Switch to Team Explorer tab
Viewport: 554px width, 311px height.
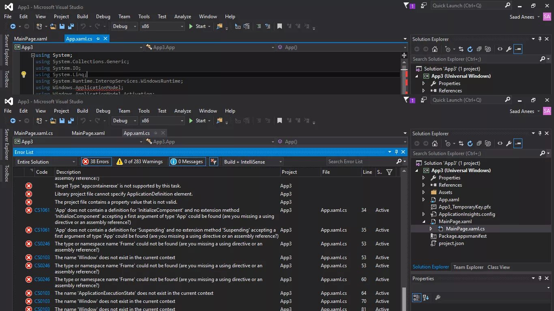tap(468, 267)
